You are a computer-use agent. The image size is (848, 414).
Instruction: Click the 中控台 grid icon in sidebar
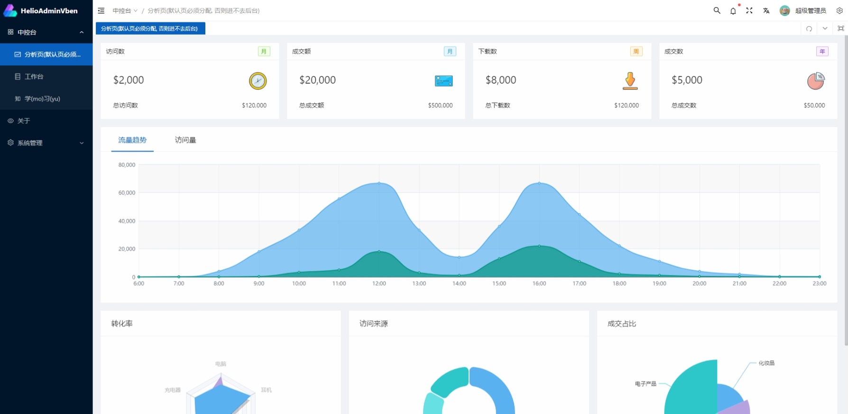pyautogui.click(x=10, y=32)
